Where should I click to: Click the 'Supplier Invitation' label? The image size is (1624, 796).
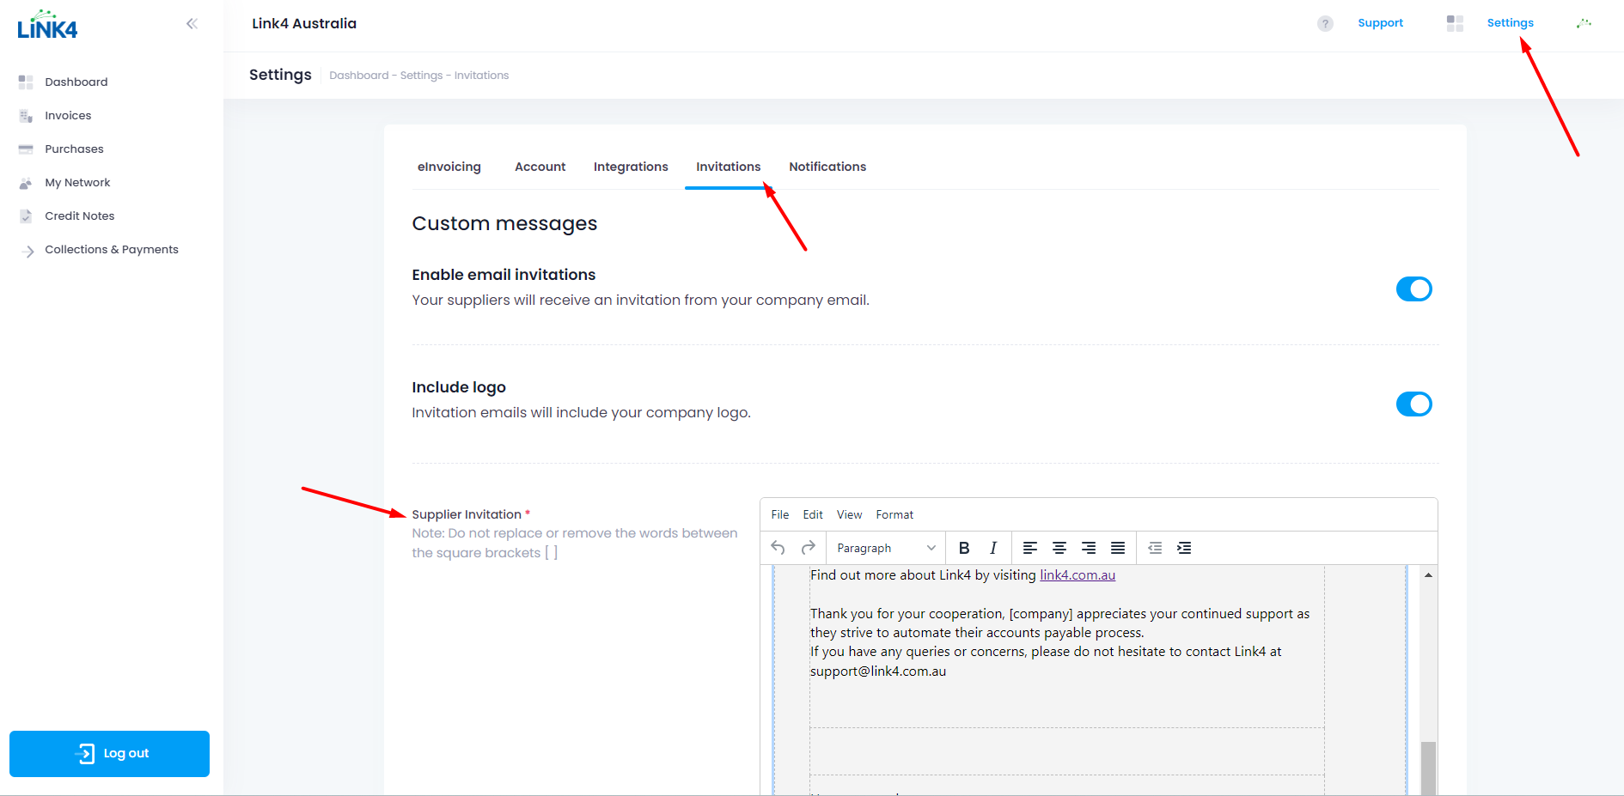(x=467, y=514)
